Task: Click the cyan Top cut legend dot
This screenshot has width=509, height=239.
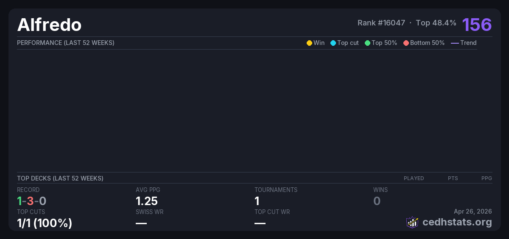Action: pyautogui.click(x=333, y=43)
